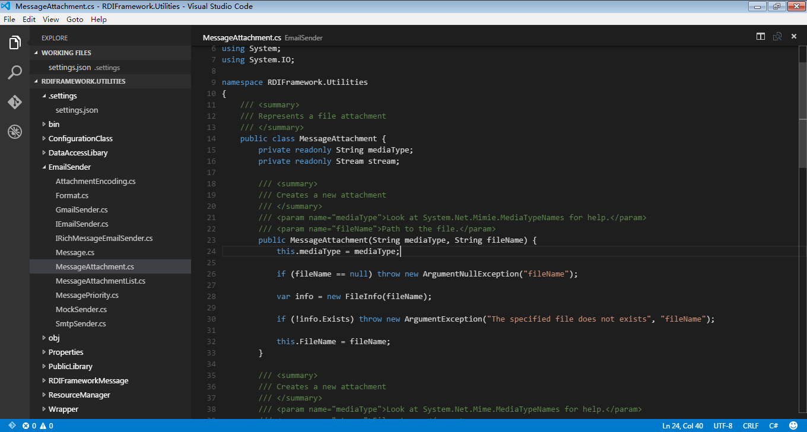Open AttachmentEncoding.cs file

coord(110,181)
